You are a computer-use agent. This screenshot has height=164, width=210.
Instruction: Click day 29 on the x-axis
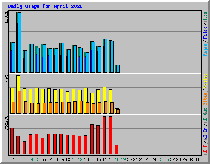185,159
